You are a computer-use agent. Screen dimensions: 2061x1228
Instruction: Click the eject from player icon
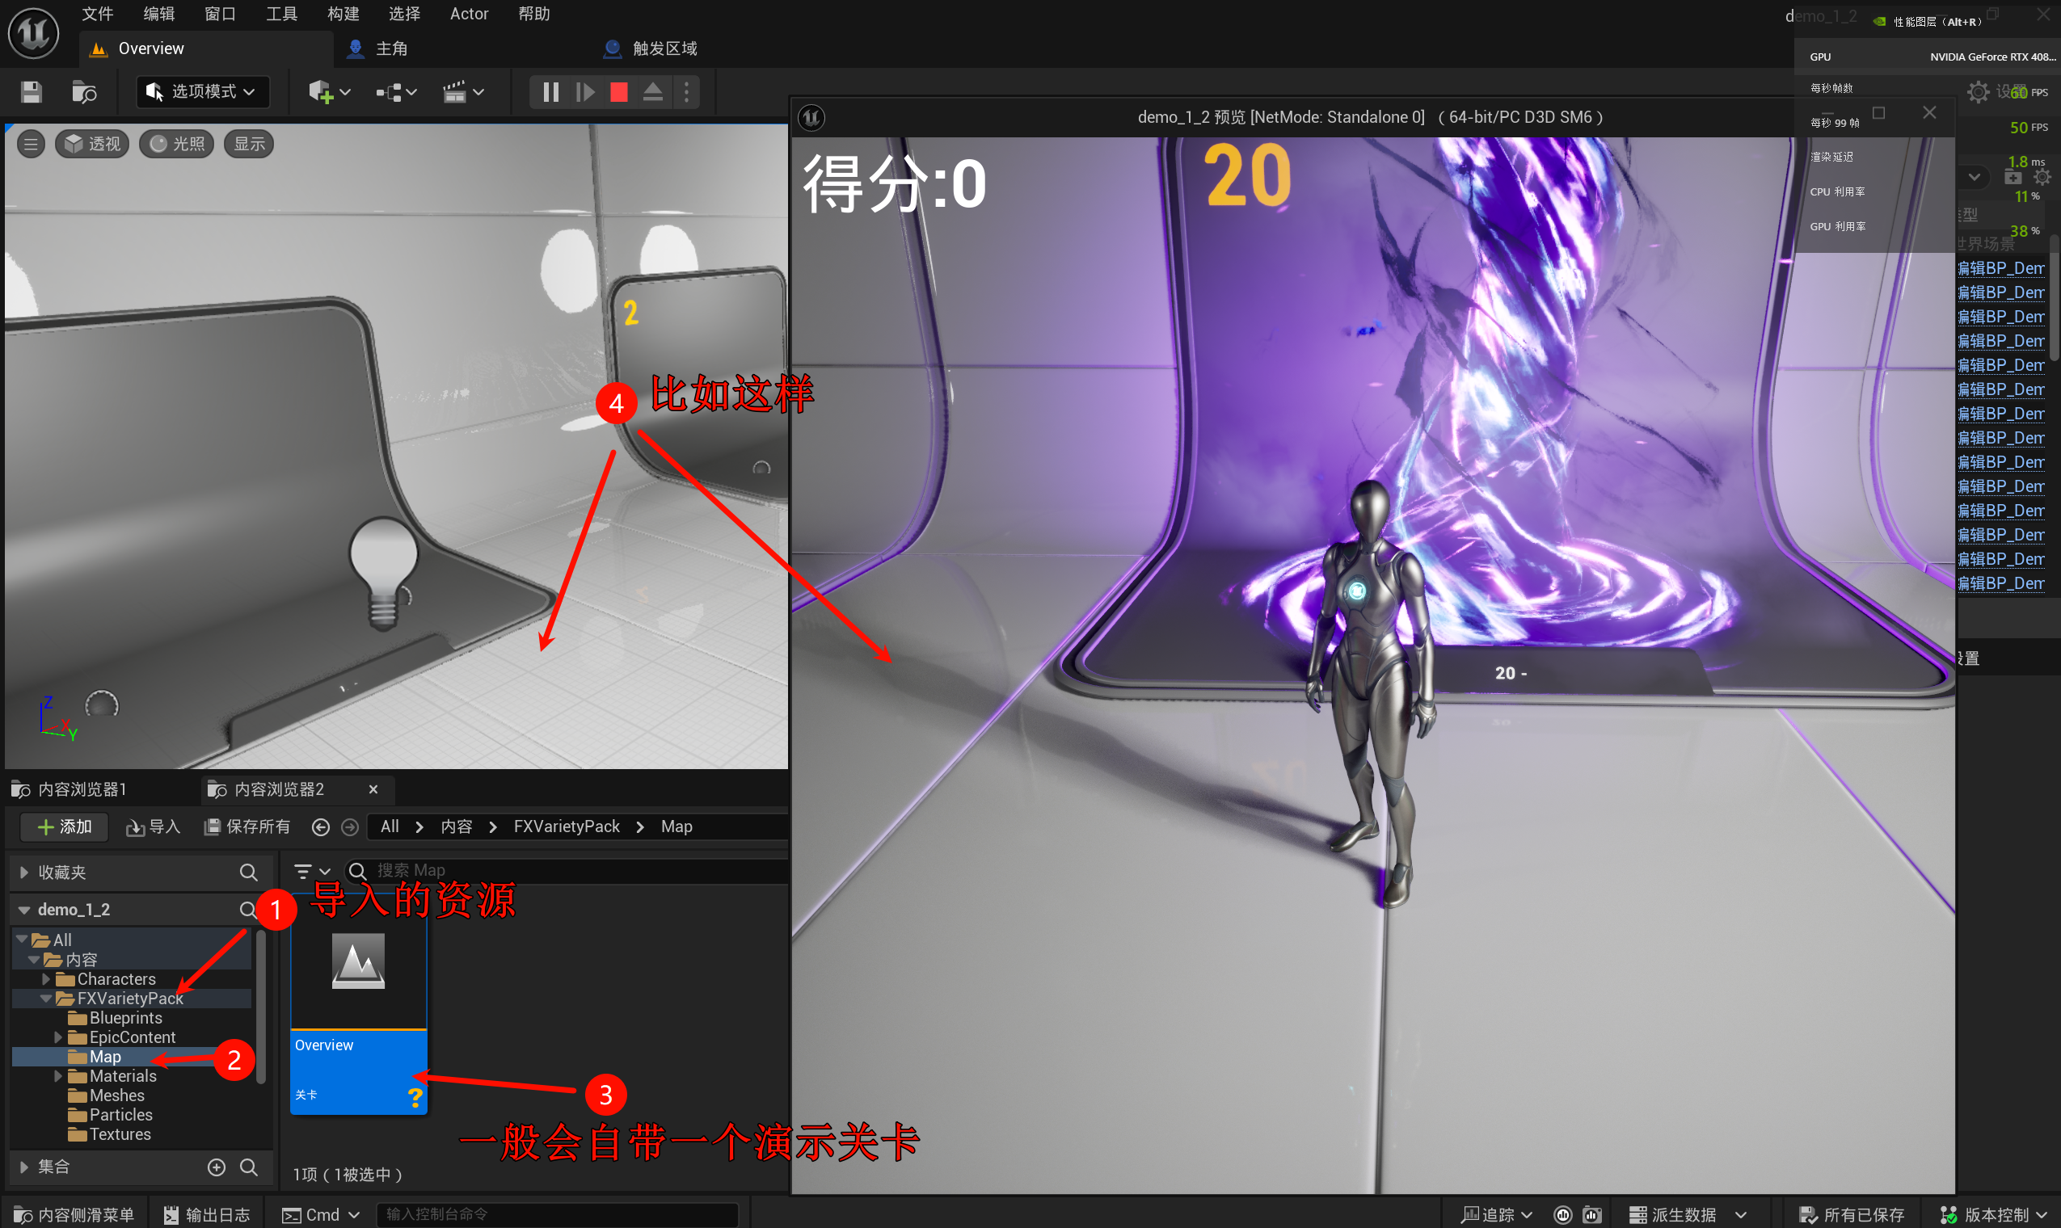coord(652,92)
